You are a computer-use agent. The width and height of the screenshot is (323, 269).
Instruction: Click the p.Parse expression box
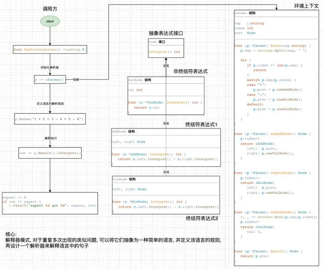[50, 119]
